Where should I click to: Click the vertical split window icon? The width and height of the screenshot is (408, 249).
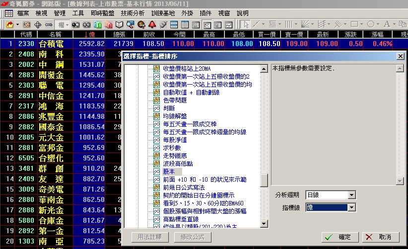(x=185, y=25)
